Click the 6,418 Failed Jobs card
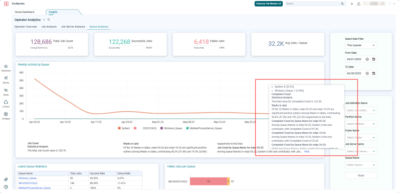399x193 pixels. point(209,44)
